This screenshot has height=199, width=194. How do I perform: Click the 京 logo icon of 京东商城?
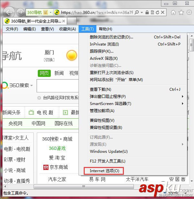pyautogui.click(x=46, y=167)
